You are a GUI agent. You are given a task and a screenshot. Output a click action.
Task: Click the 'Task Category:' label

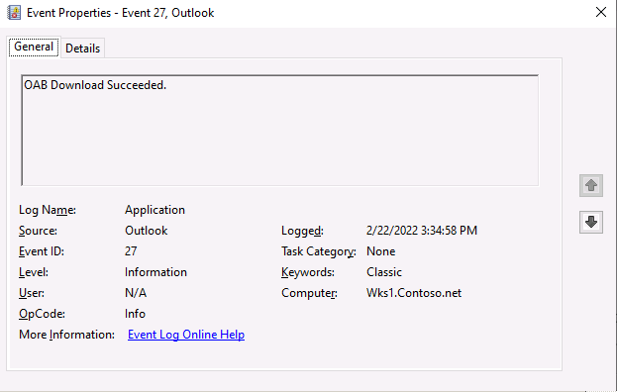coord(319,251)
